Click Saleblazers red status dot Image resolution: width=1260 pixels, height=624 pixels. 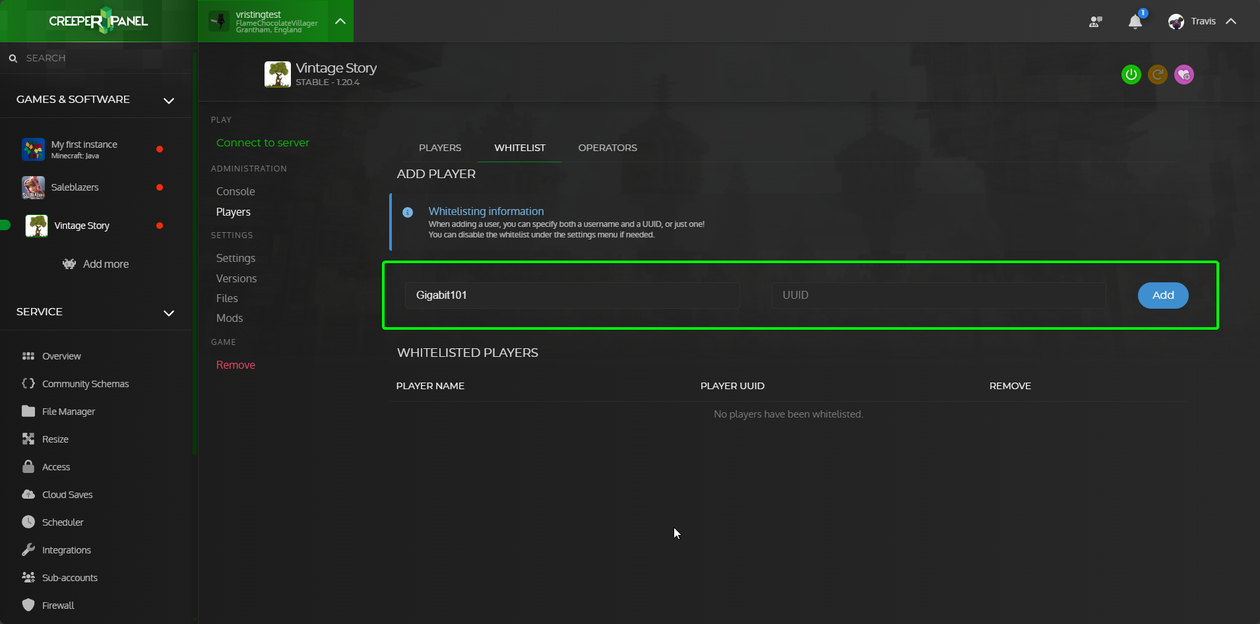(x=160, y=187)
